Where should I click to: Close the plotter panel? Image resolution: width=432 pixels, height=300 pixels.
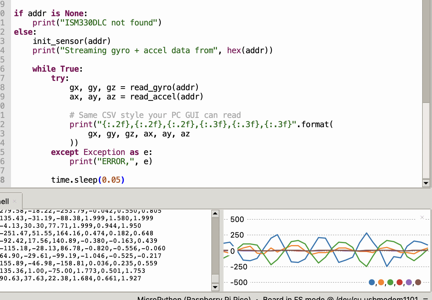pyautogui.click(x=422, y=217)
